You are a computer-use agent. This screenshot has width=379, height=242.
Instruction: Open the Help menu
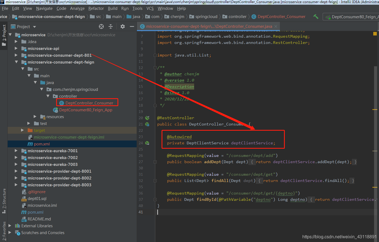pyautogui.click(x=181, y=8)
